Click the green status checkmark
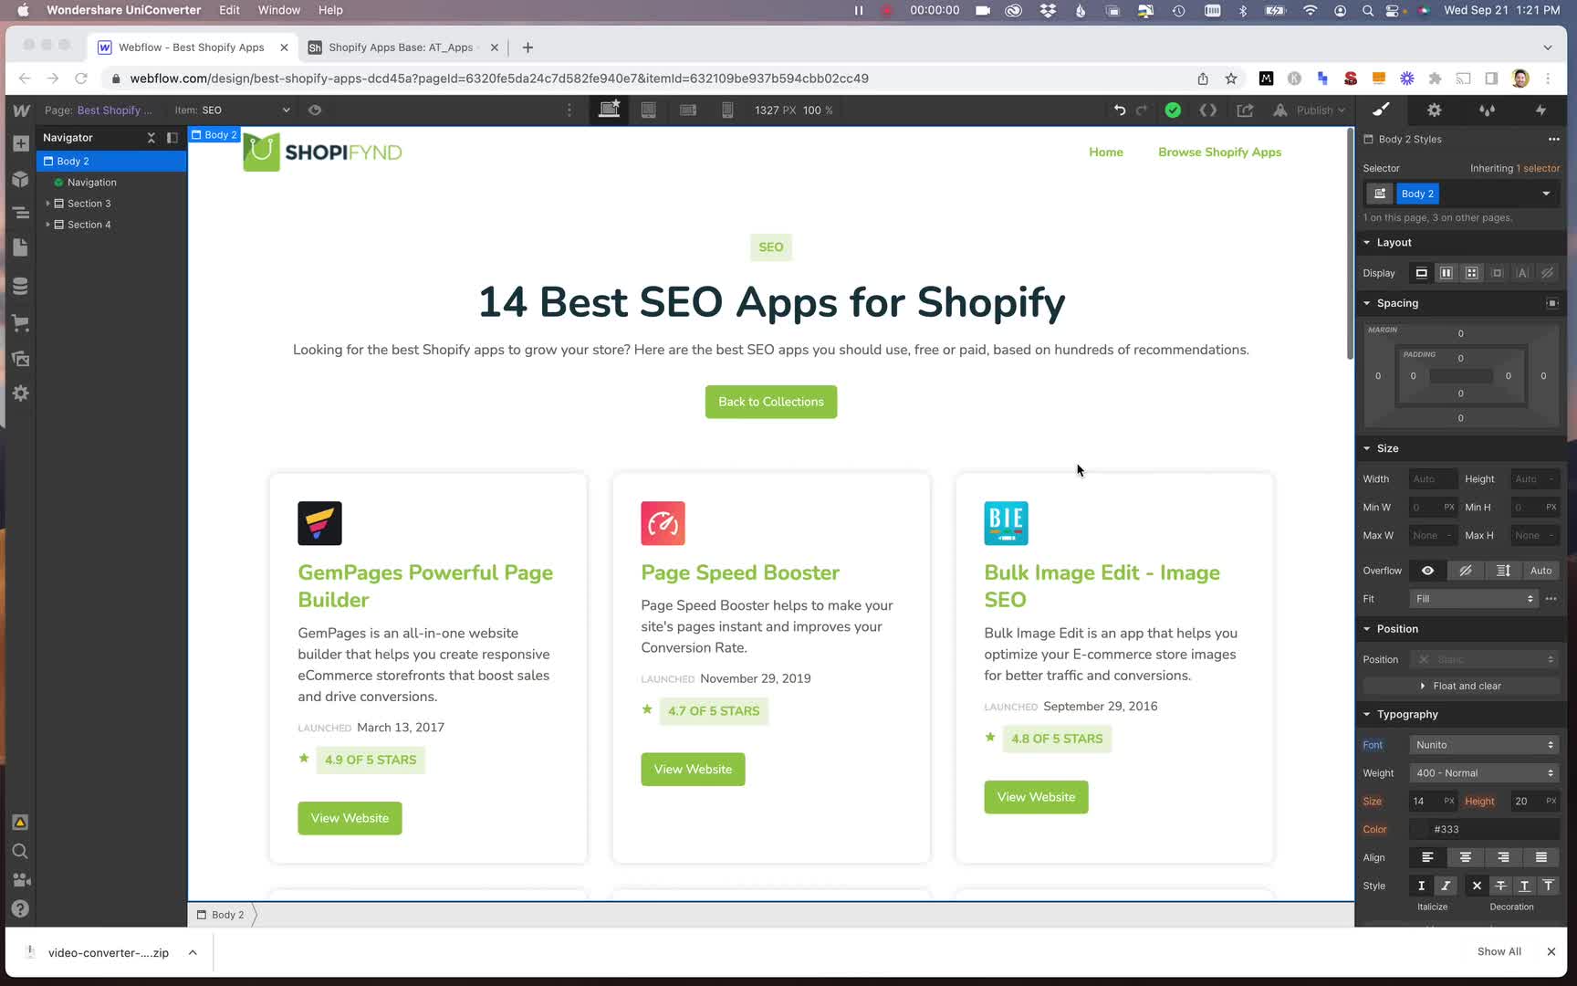Screen dimensions: 1577x986 (1173, 110)
